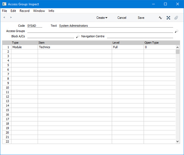The width and height of the screenshot is (184, 155).
Task: Open the File menu
Action: click(5, 11)
